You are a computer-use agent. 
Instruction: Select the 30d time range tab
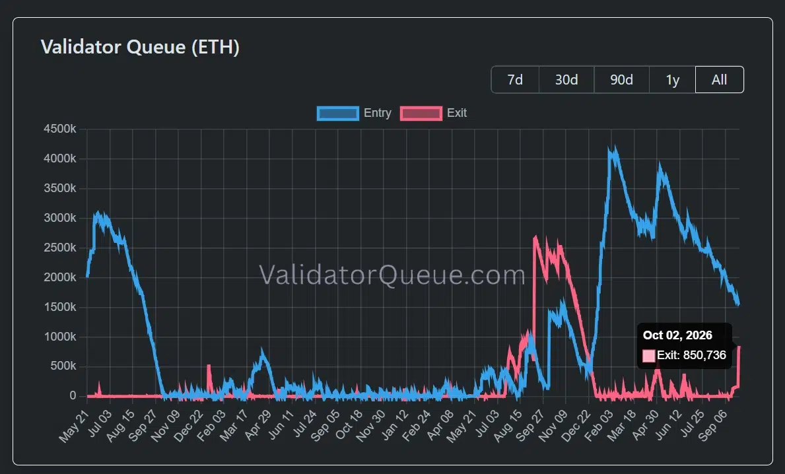566,80
